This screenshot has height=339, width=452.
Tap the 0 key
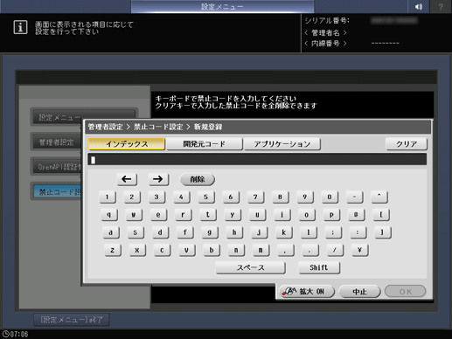click(x=330, y=197)
